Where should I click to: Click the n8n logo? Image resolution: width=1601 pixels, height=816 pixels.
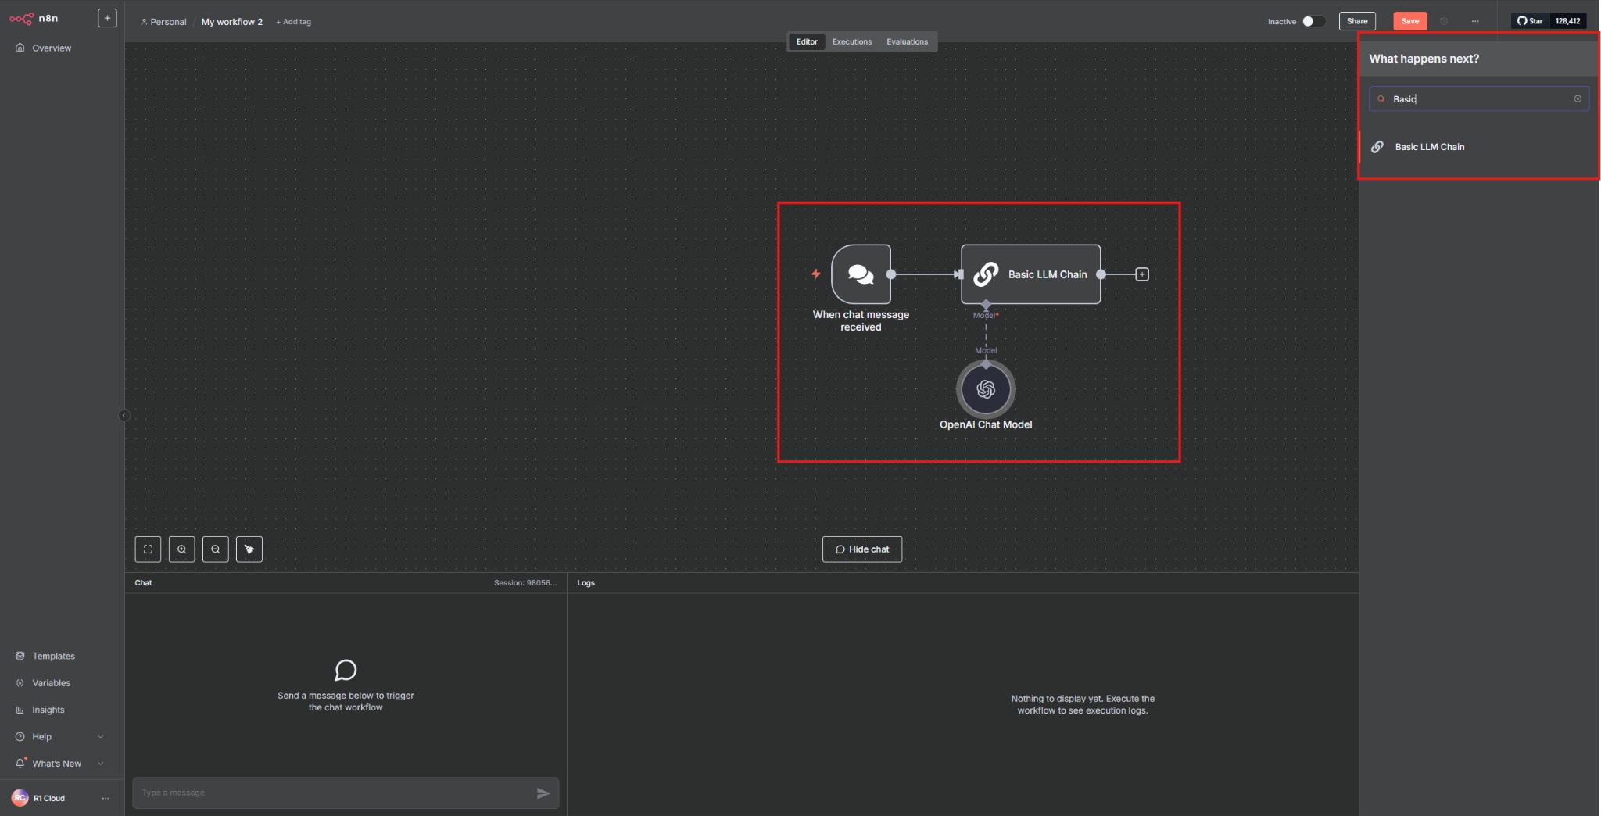coord(34,18)
